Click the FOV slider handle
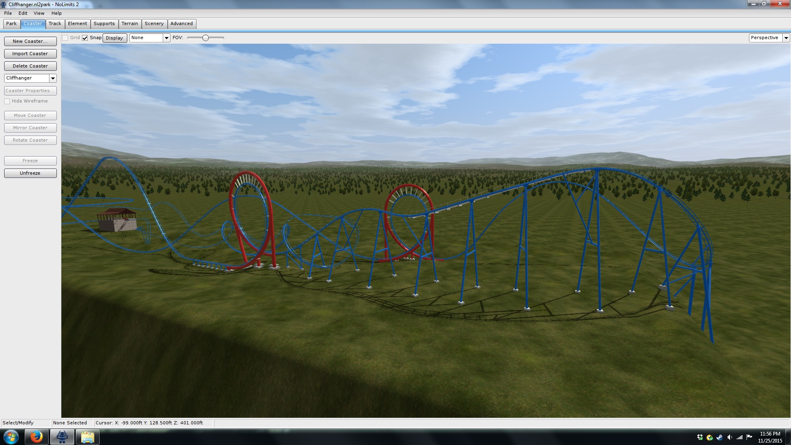791x445 pixels. (205, 38)
